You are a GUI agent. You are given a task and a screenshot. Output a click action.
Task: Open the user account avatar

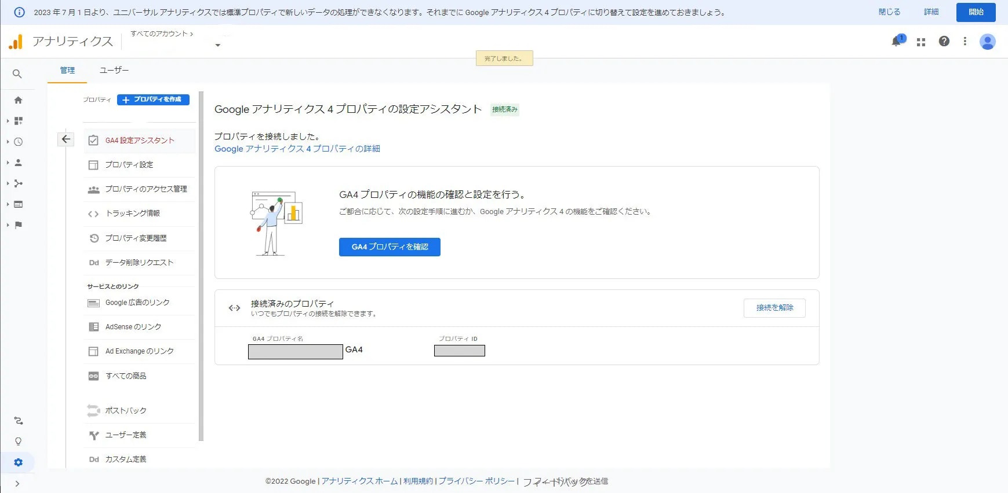(988, 41)
